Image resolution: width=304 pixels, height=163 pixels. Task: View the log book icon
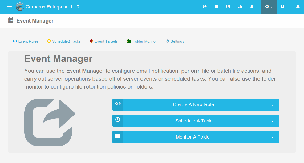pyautogui.click(x=216, y=7)
